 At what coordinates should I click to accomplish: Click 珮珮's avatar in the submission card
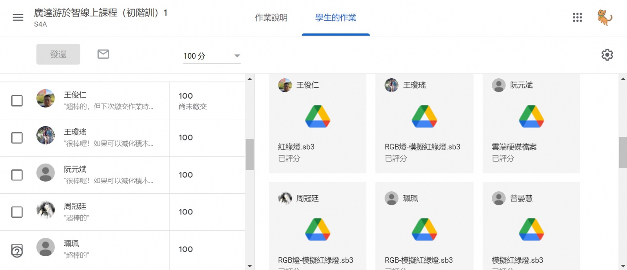[391, 198]
